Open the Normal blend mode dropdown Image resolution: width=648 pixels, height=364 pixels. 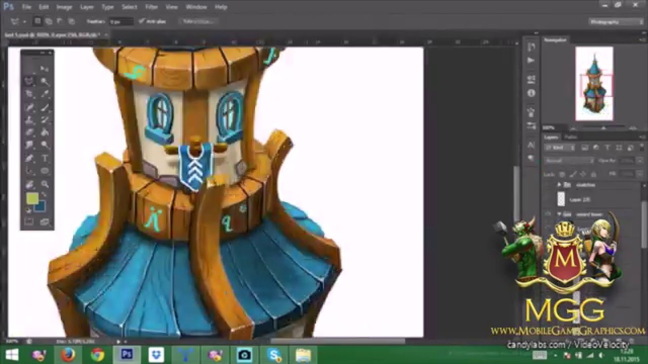tap(570, 160)
